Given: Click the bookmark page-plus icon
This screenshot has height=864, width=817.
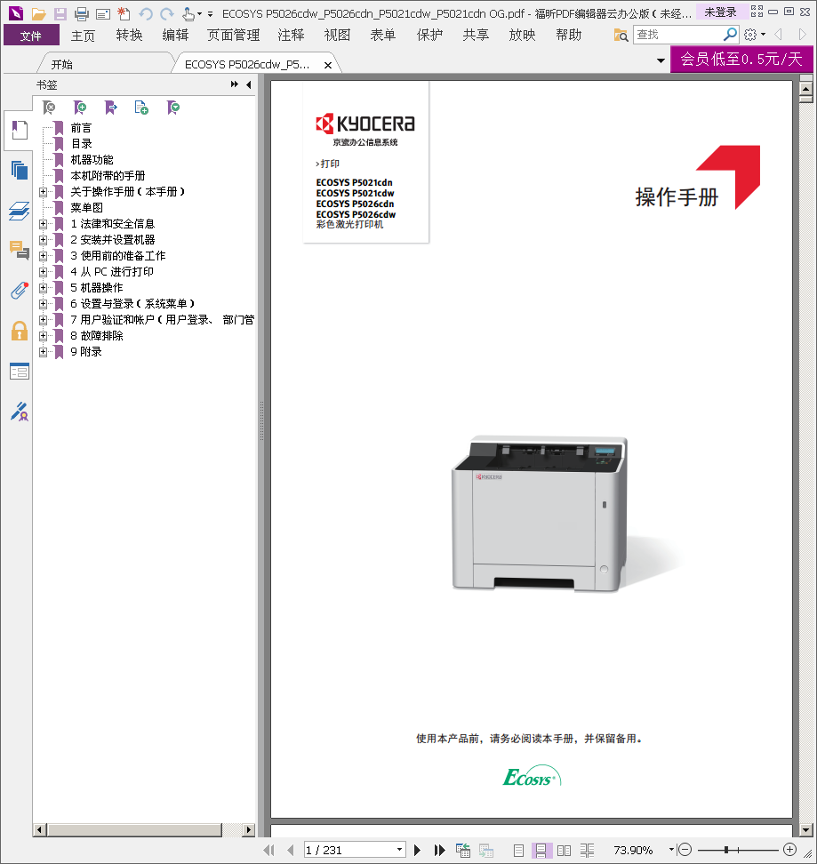Looking at the screenshot, I should click(x=141, y=107).
